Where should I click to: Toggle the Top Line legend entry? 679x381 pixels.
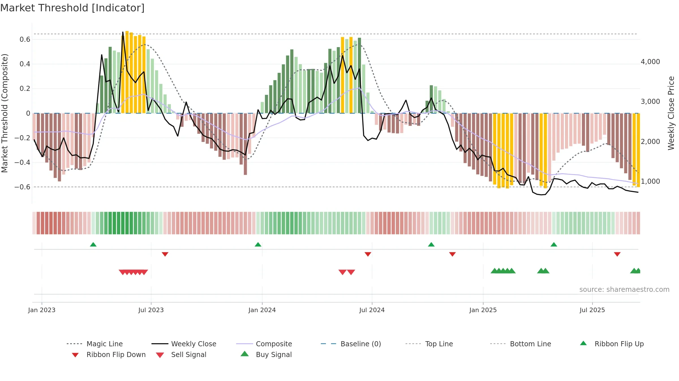[x=429, y=344]
